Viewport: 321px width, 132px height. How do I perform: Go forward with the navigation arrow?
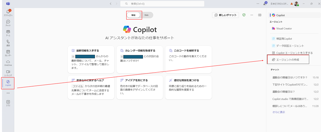coord(116,4)
